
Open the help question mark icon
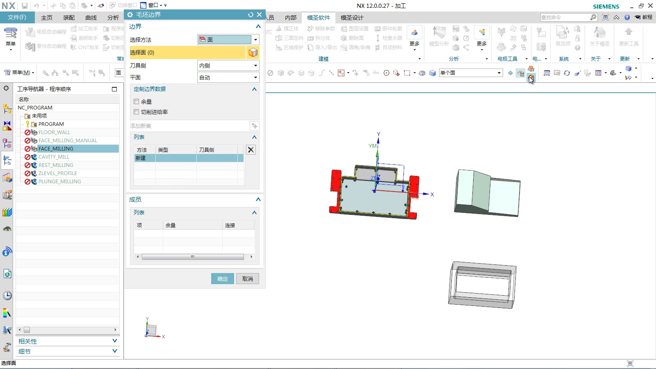pyautogui.click(x=627, y=17)
